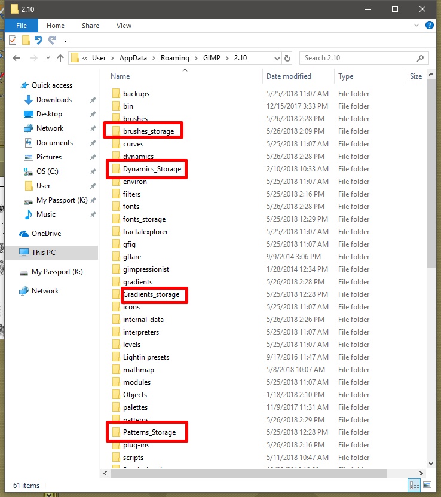This screenshot has width=441, height=497.
Task: Open Desktop in the navigation pane
Action: coord(49,113)
